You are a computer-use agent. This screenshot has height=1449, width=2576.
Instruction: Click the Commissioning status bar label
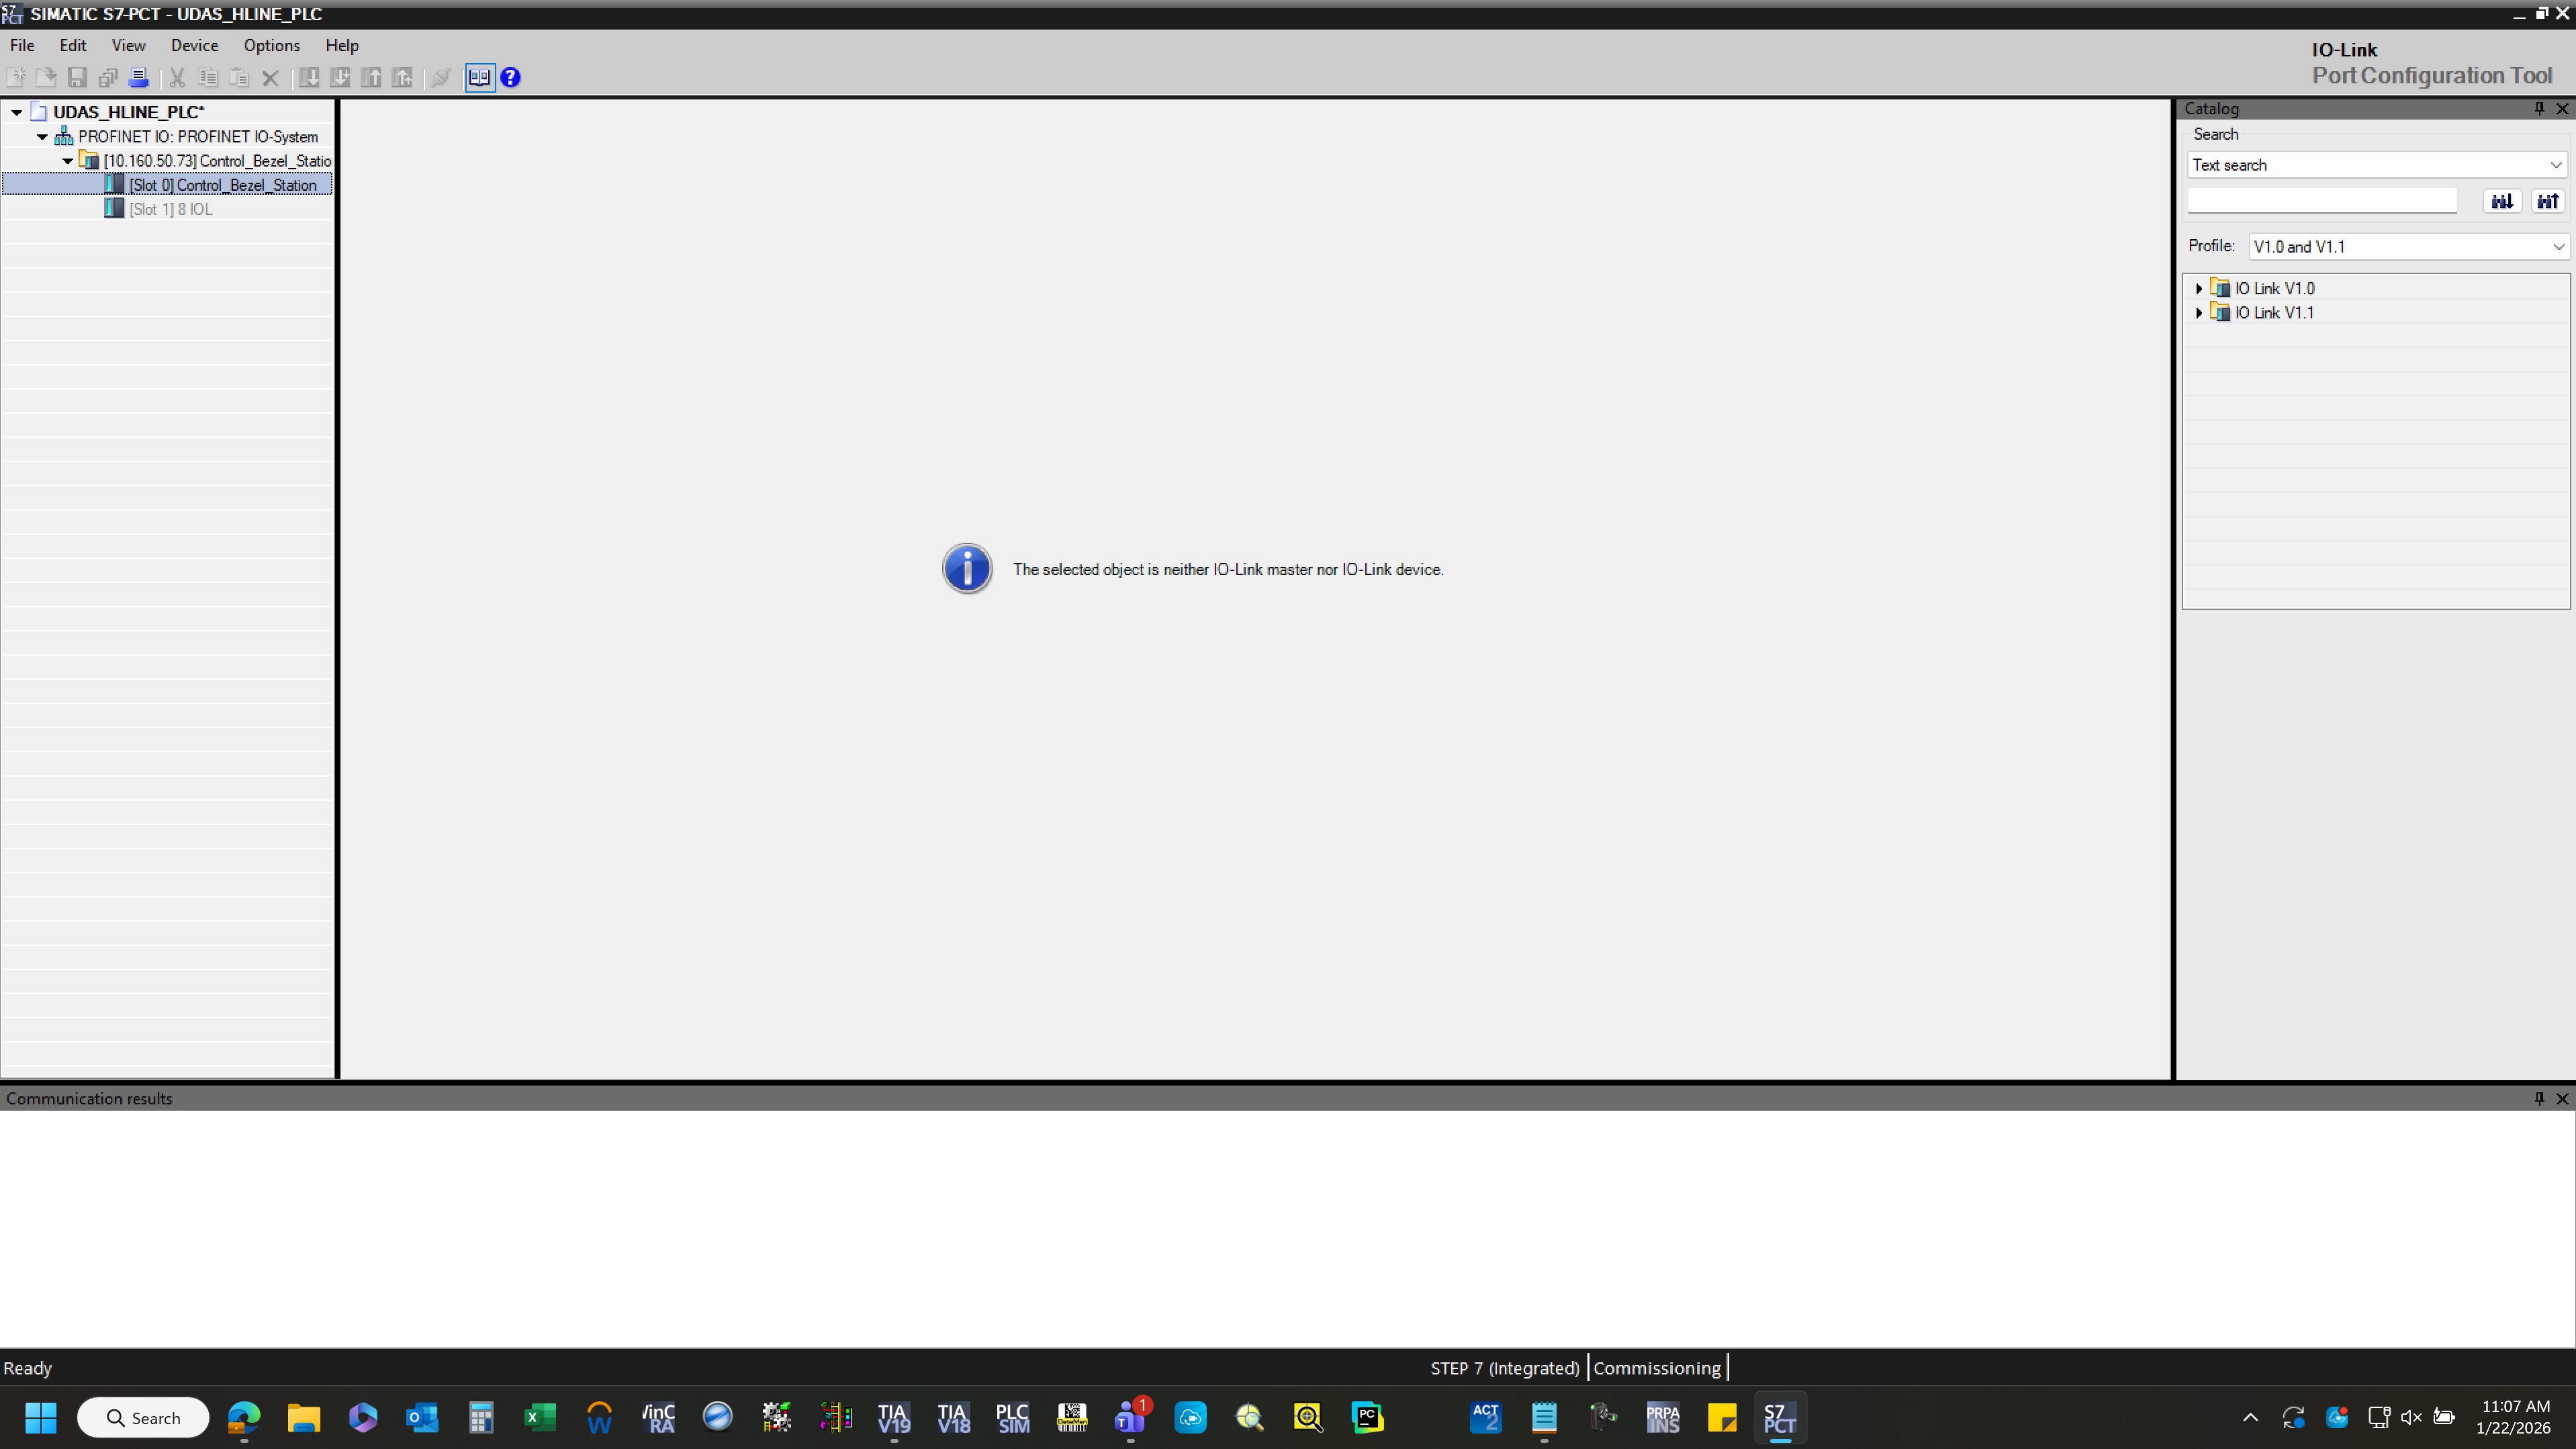tap(1656, 1367)
